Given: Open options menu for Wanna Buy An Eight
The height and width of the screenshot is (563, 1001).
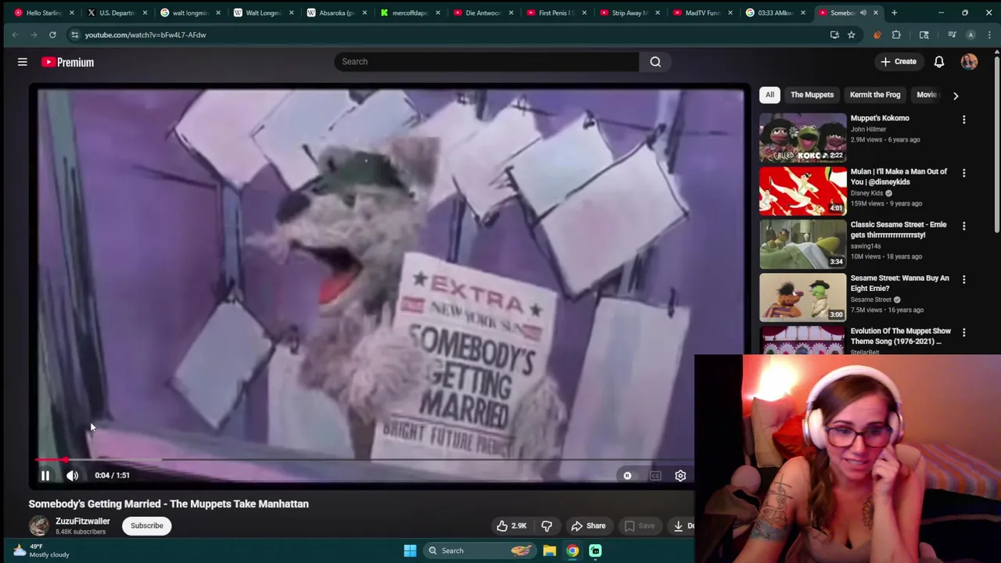Looking at the screenshot, I should [x=963, y=279].
